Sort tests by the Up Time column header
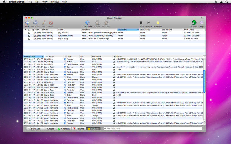The image size is (231, 144). (36, 30)
